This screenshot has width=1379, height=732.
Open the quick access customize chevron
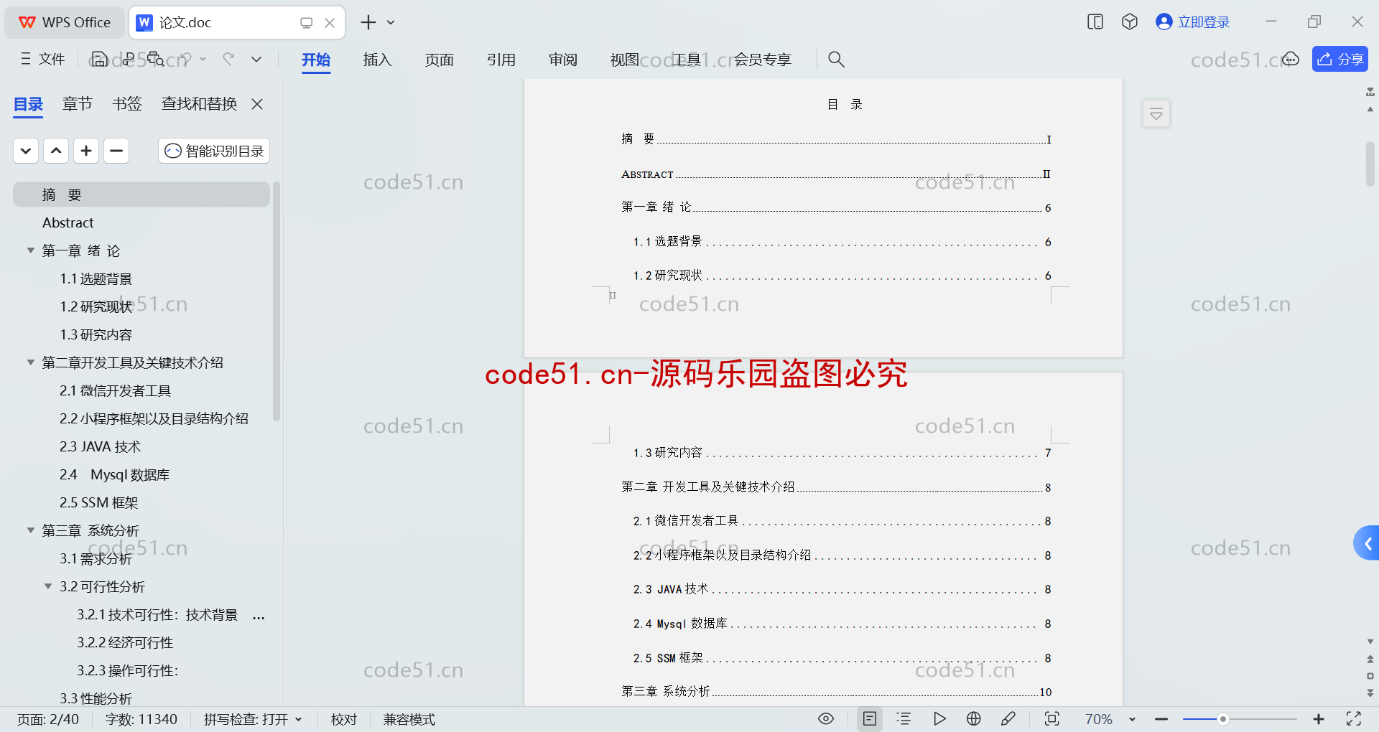[x=256, y=60]
